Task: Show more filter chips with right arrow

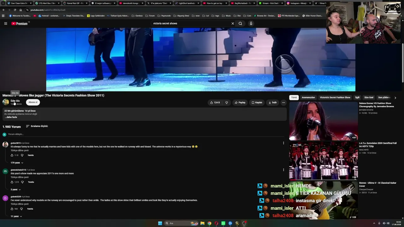Action: [395, 98]
